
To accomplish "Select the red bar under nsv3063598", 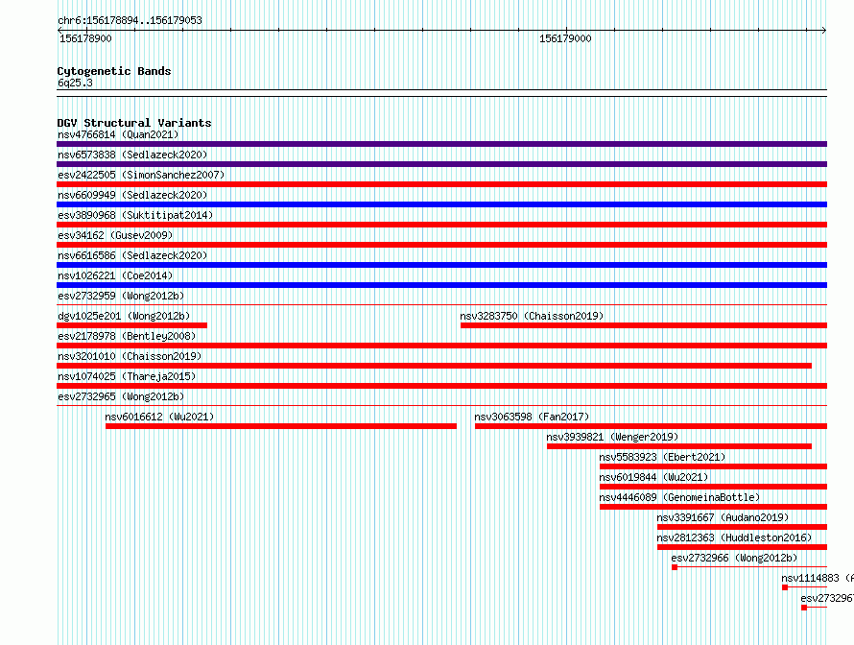I will coord(651,426).
